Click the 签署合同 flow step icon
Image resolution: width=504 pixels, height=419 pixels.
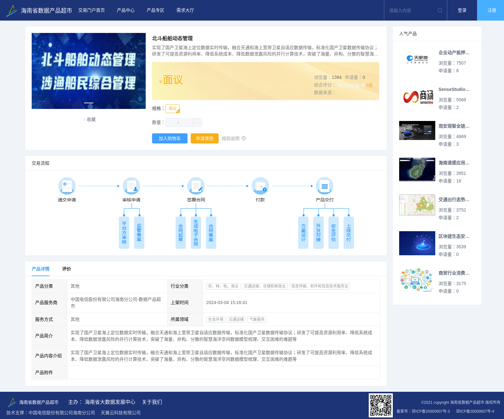(x=196, y=186)
